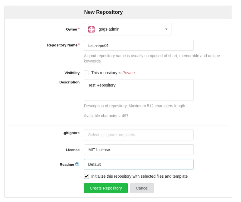Click the Visibility label

pyautogui.click(x=72, y=73)
